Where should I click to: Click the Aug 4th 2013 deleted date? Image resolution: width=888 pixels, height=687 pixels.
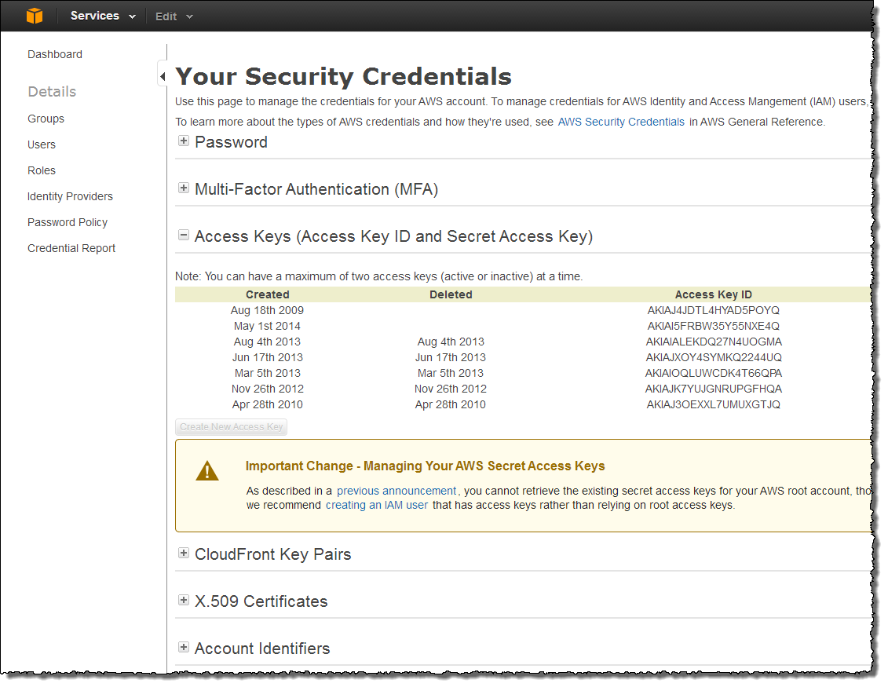tap(451, 342)
